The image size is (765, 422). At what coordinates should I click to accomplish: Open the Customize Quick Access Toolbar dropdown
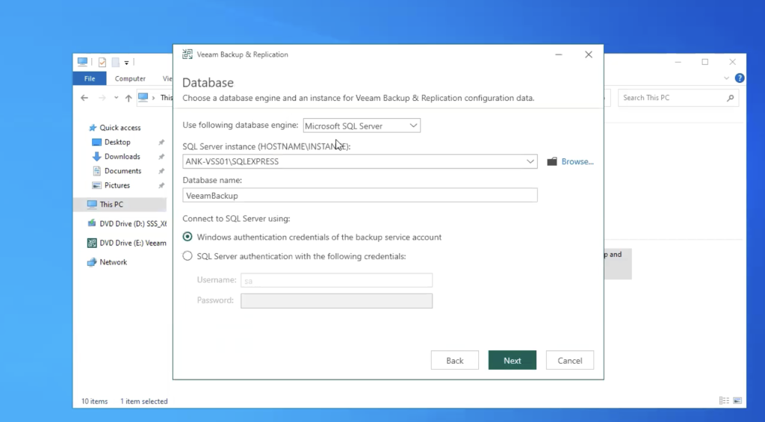pos(126,63)
